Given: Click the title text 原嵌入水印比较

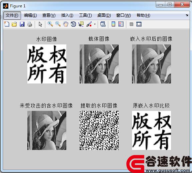Looking at the screenshot, I should click(151, 106).
